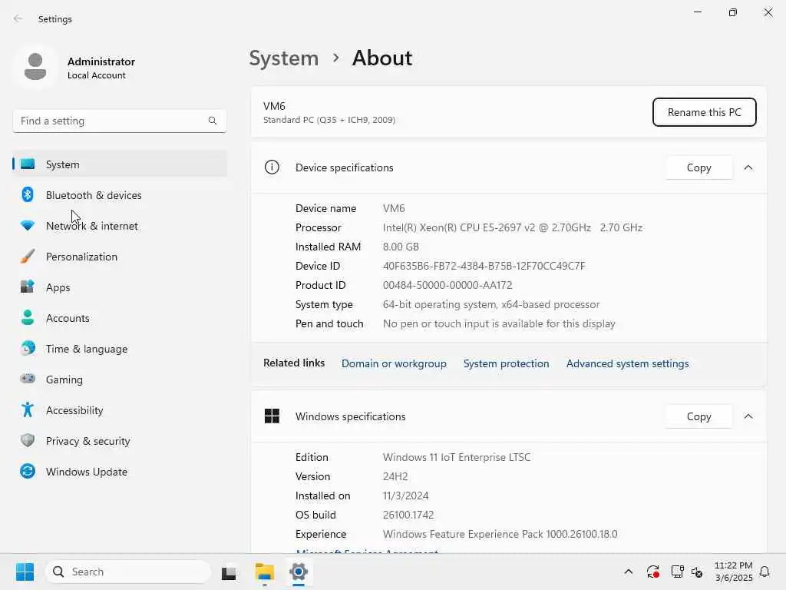Screen dimensions: 786x590
Task: Click the Apps icon in sidebar
Action: click(28, 287)
